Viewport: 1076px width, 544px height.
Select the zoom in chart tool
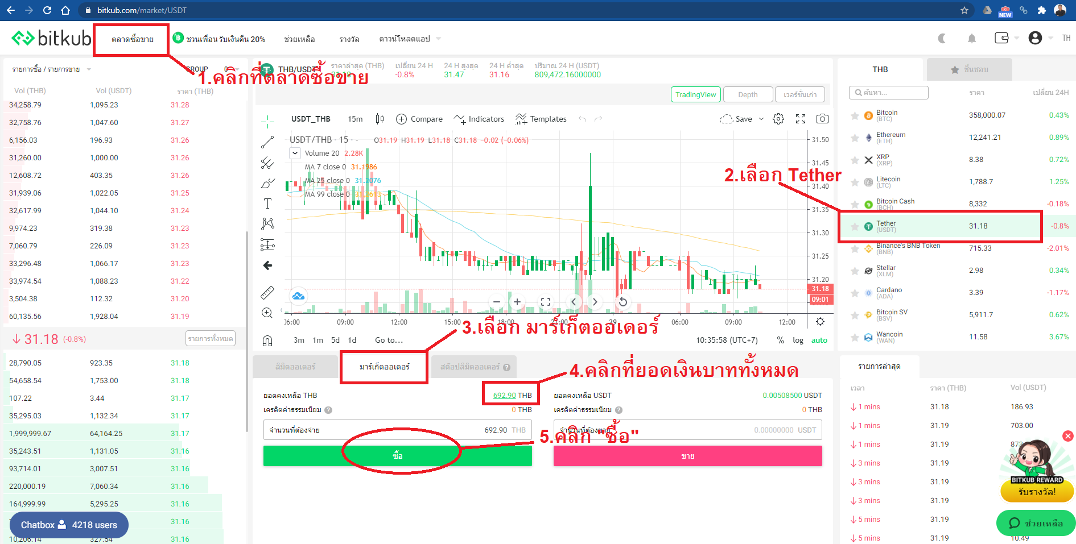pyautogui.click(x=267, y=313)
